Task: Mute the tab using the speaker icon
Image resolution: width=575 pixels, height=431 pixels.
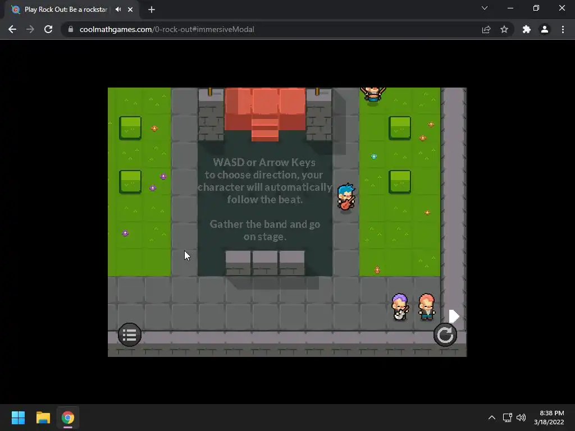Action: click(118, 10)
